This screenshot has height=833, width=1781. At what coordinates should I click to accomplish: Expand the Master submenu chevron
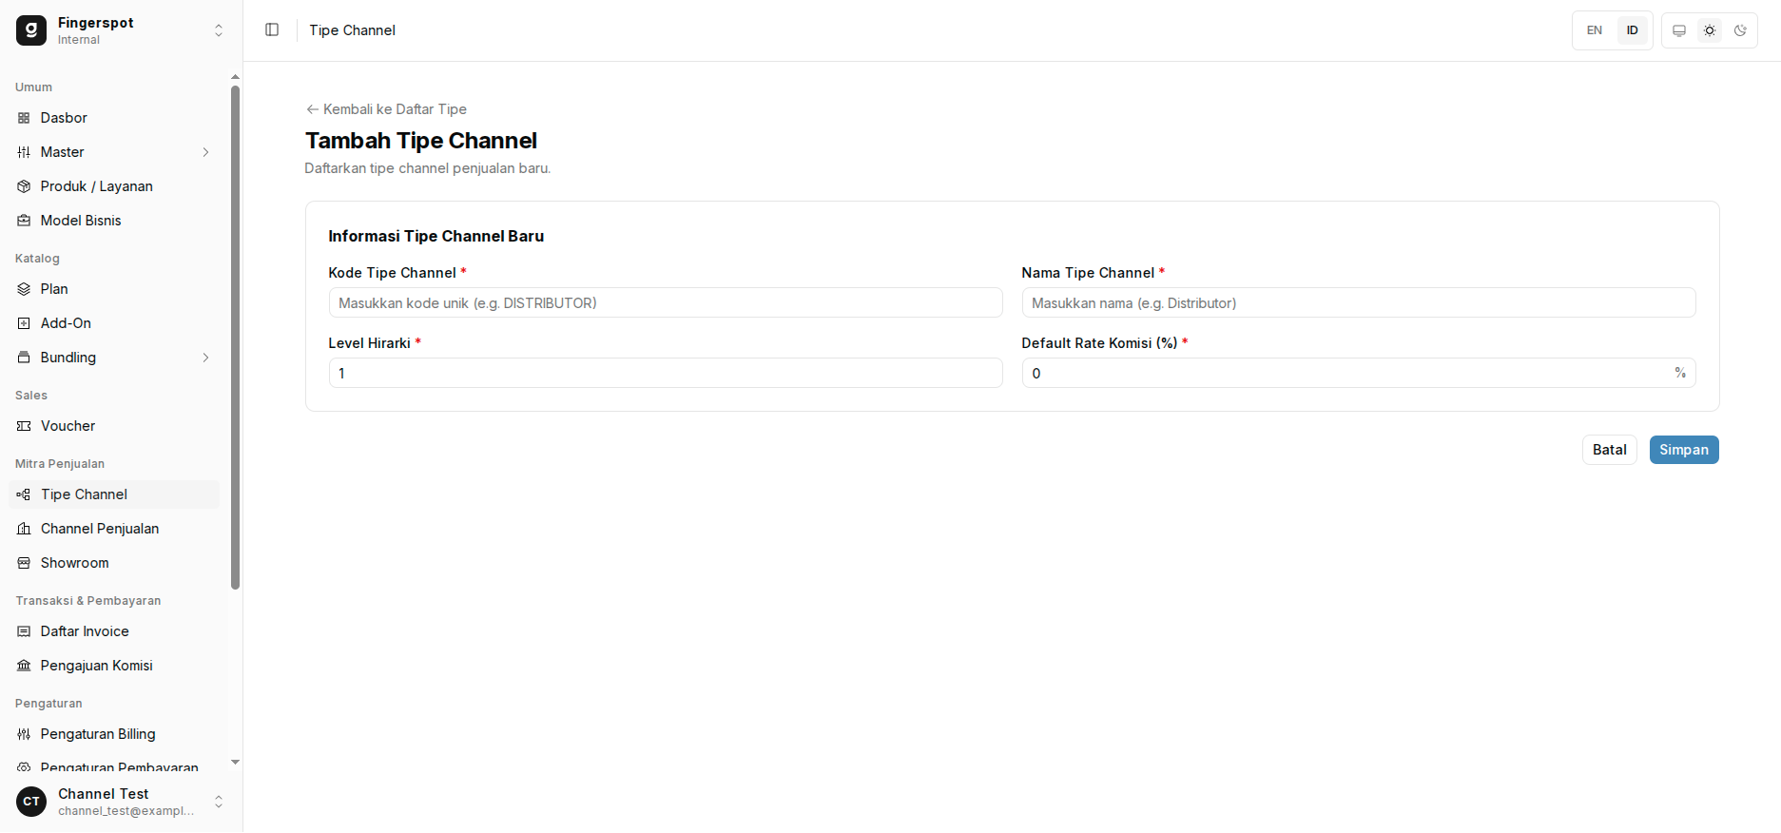[x=205, y=152]
